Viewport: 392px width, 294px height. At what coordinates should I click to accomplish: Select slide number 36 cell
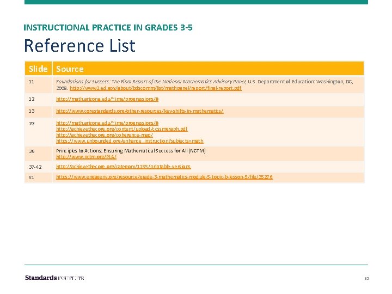point(38,154)
